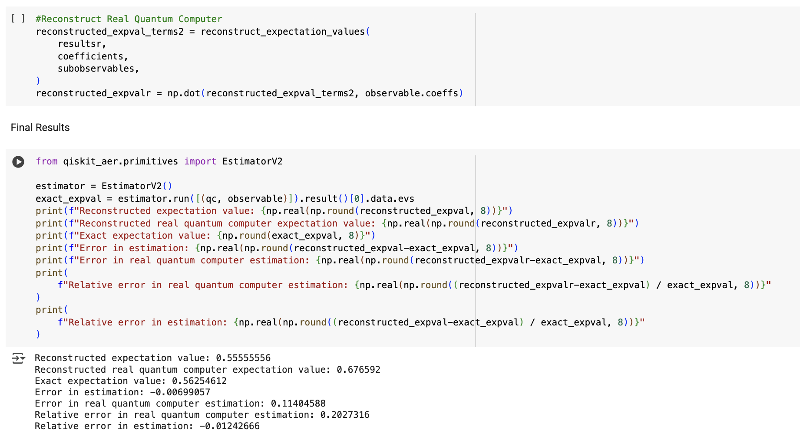
Task: Click output line 'Error in estimation: -0.00699057'
Action: [x=122, y=392]
